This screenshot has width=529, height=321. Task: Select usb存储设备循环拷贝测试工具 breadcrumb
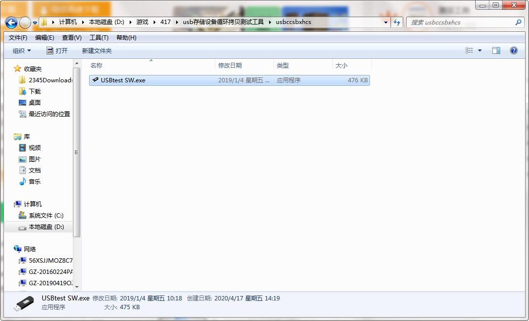click(x=223, y=22)
